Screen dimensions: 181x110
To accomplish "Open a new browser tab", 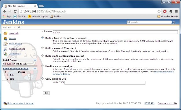I will (41, 6).
